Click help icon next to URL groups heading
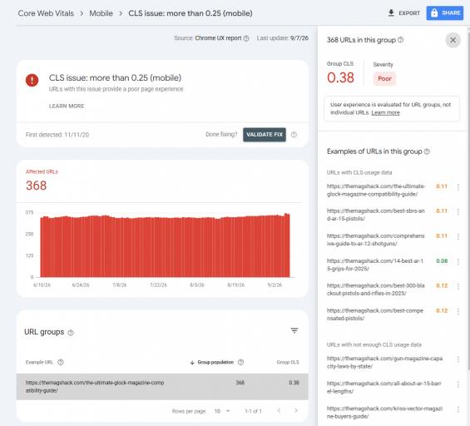Screen dimensions: 470x426 (x=71, y=333)
